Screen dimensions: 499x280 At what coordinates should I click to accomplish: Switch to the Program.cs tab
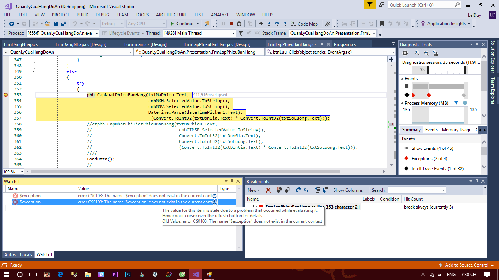tap(345, 44)
